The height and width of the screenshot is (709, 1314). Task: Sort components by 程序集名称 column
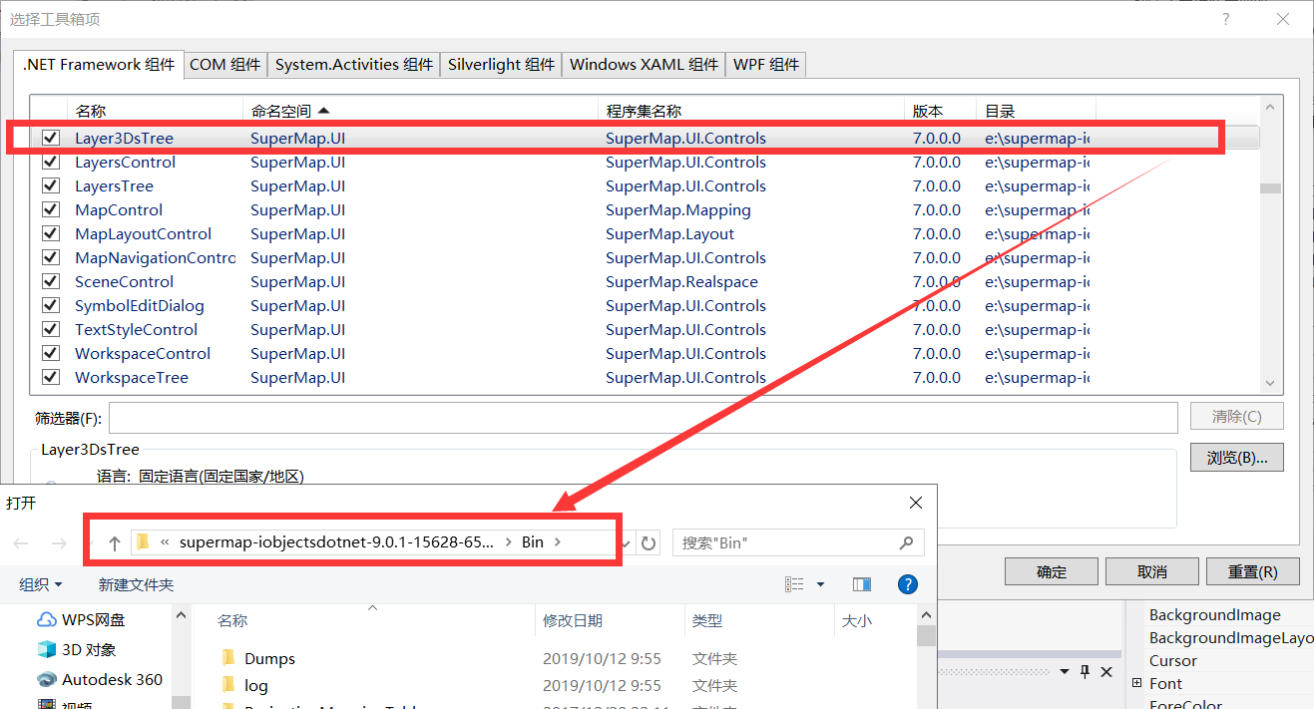751,111
